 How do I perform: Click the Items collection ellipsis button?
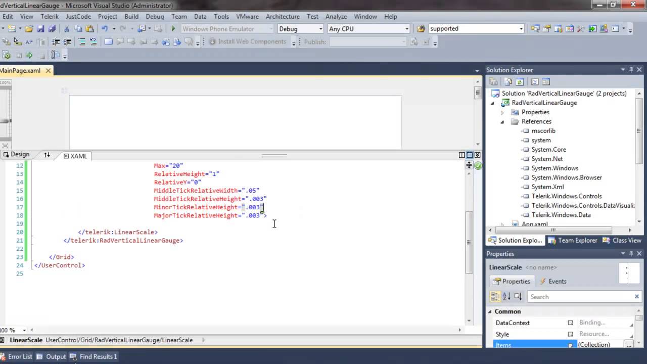628,344
